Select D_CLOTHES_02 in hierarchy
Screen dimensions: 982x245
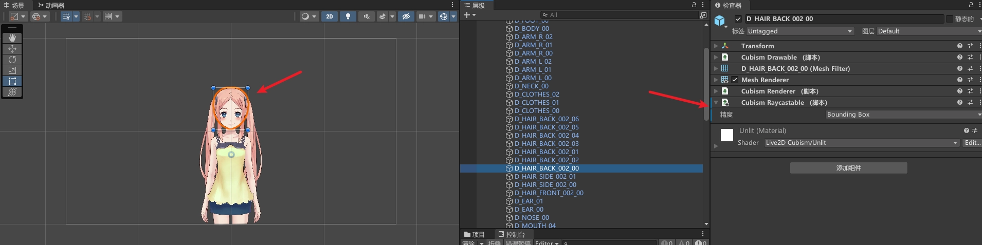pos(537,95)
